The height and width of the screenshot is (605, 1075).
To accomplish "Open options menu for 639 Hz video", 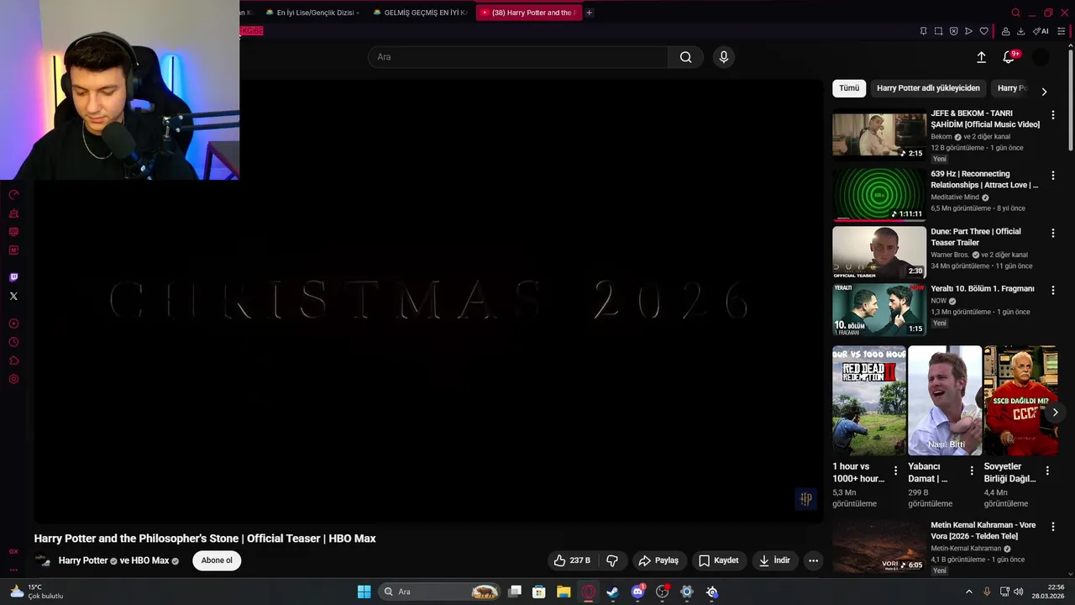I will (1052, 176).
